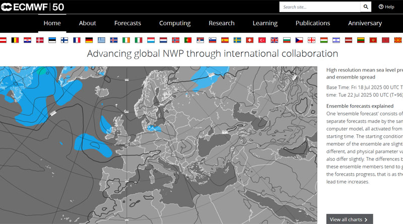Select the Italy flag icon
Image resolution: width=403 pixels, height=224 pixels.
click(x=138, y=40)
